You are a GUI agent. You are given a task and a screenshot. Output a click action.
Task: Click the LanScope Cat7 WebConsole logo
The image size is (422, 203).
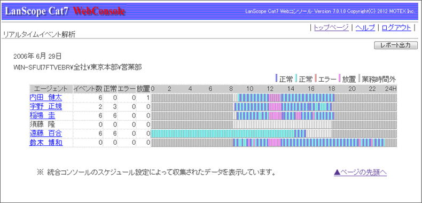65,11
